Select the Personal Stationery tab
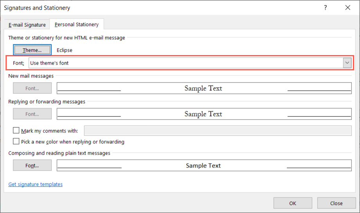The width and height of the screenshot is (360, 213). click(77, 24)
